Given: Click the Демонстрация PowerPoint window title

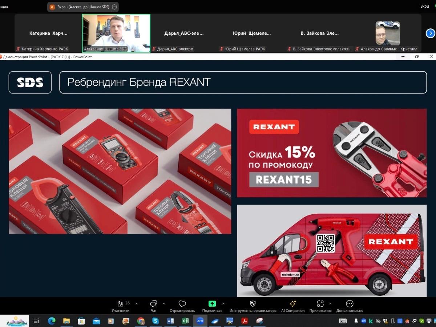Looking at the screenshot, I should coord(47,57).
